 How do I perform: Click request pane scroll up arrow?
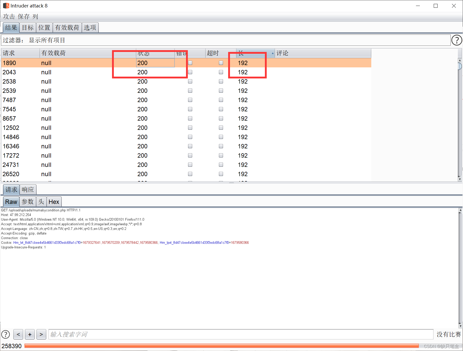pos(460,210)
